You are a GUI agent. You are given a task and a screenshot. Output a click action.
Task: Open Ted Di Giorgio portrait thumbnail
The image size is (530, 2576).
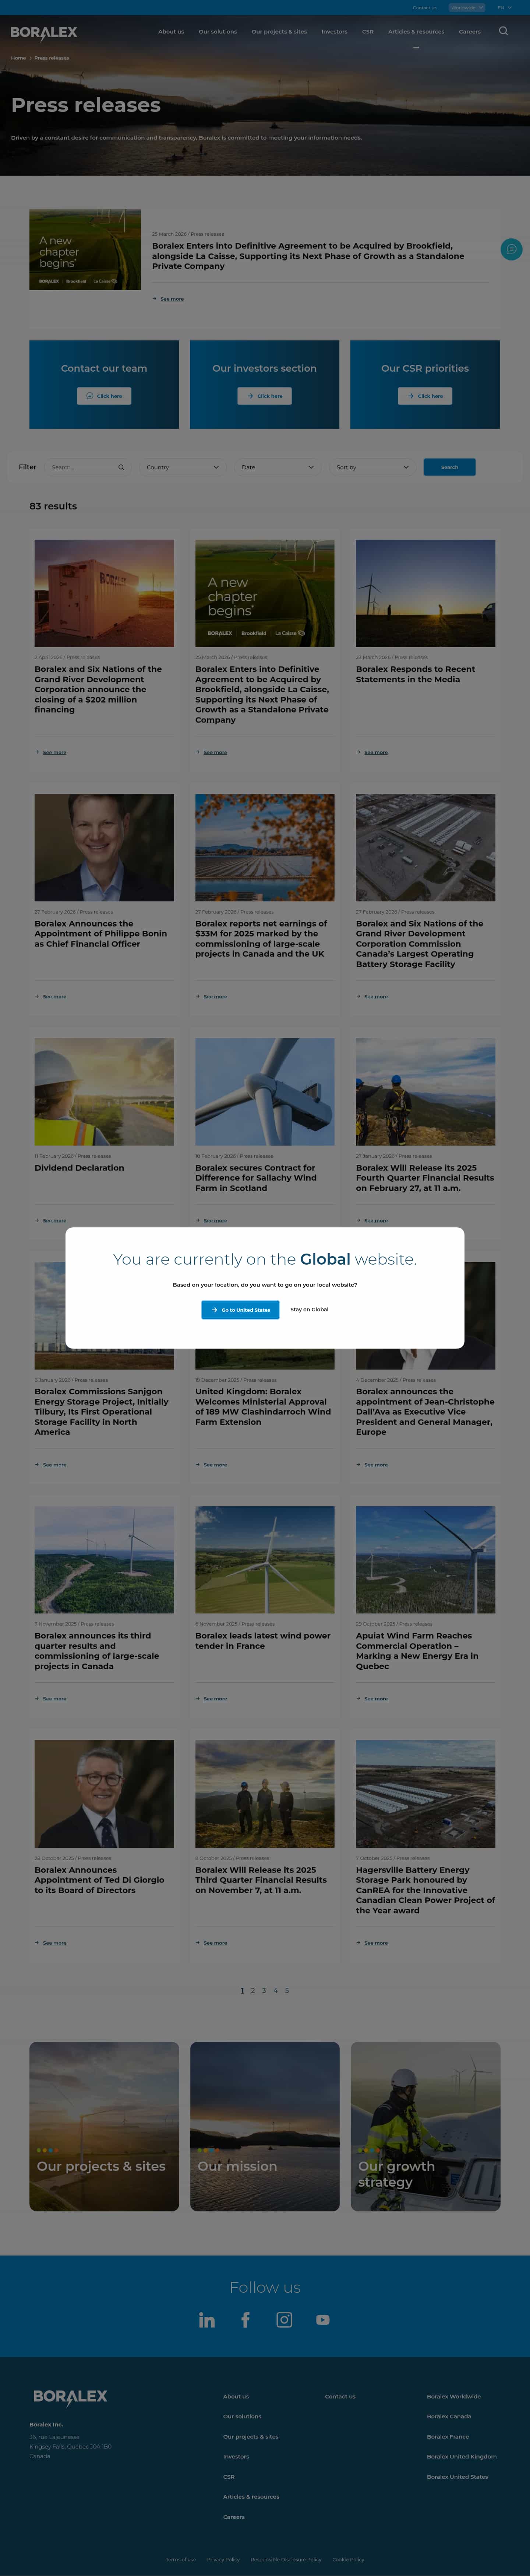click(104, 1794)
